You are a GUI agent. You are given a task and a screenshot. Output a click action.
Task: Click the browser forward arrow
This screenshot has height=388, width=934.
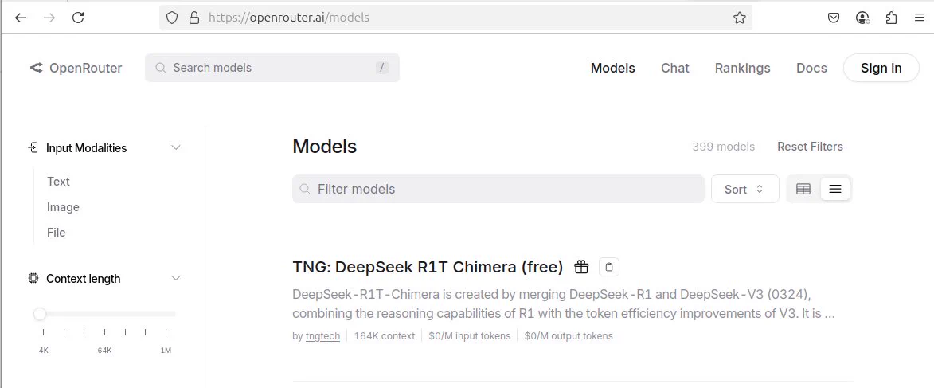pyautogui.click(x=49, y=18)
